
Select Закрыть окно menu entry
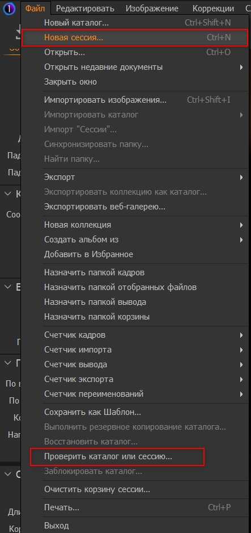click(134, 82)
